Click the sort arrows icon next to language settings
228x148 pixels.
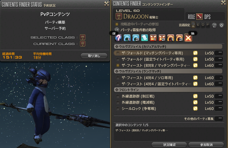pyautogui.click(x=214, y=25)
